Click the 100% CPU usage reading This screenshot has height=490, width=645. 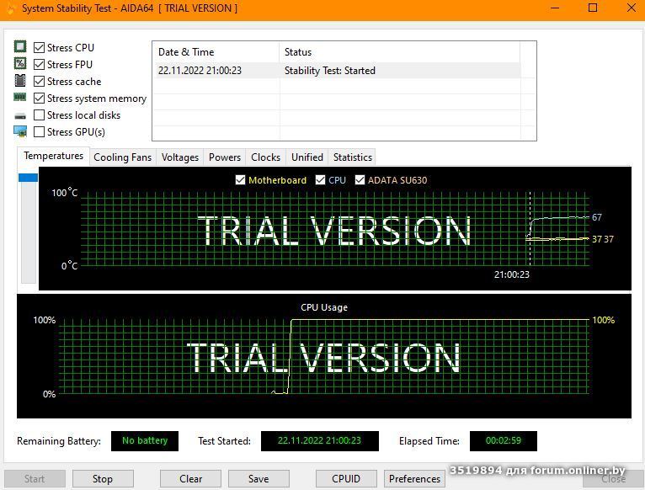point(603,320)
